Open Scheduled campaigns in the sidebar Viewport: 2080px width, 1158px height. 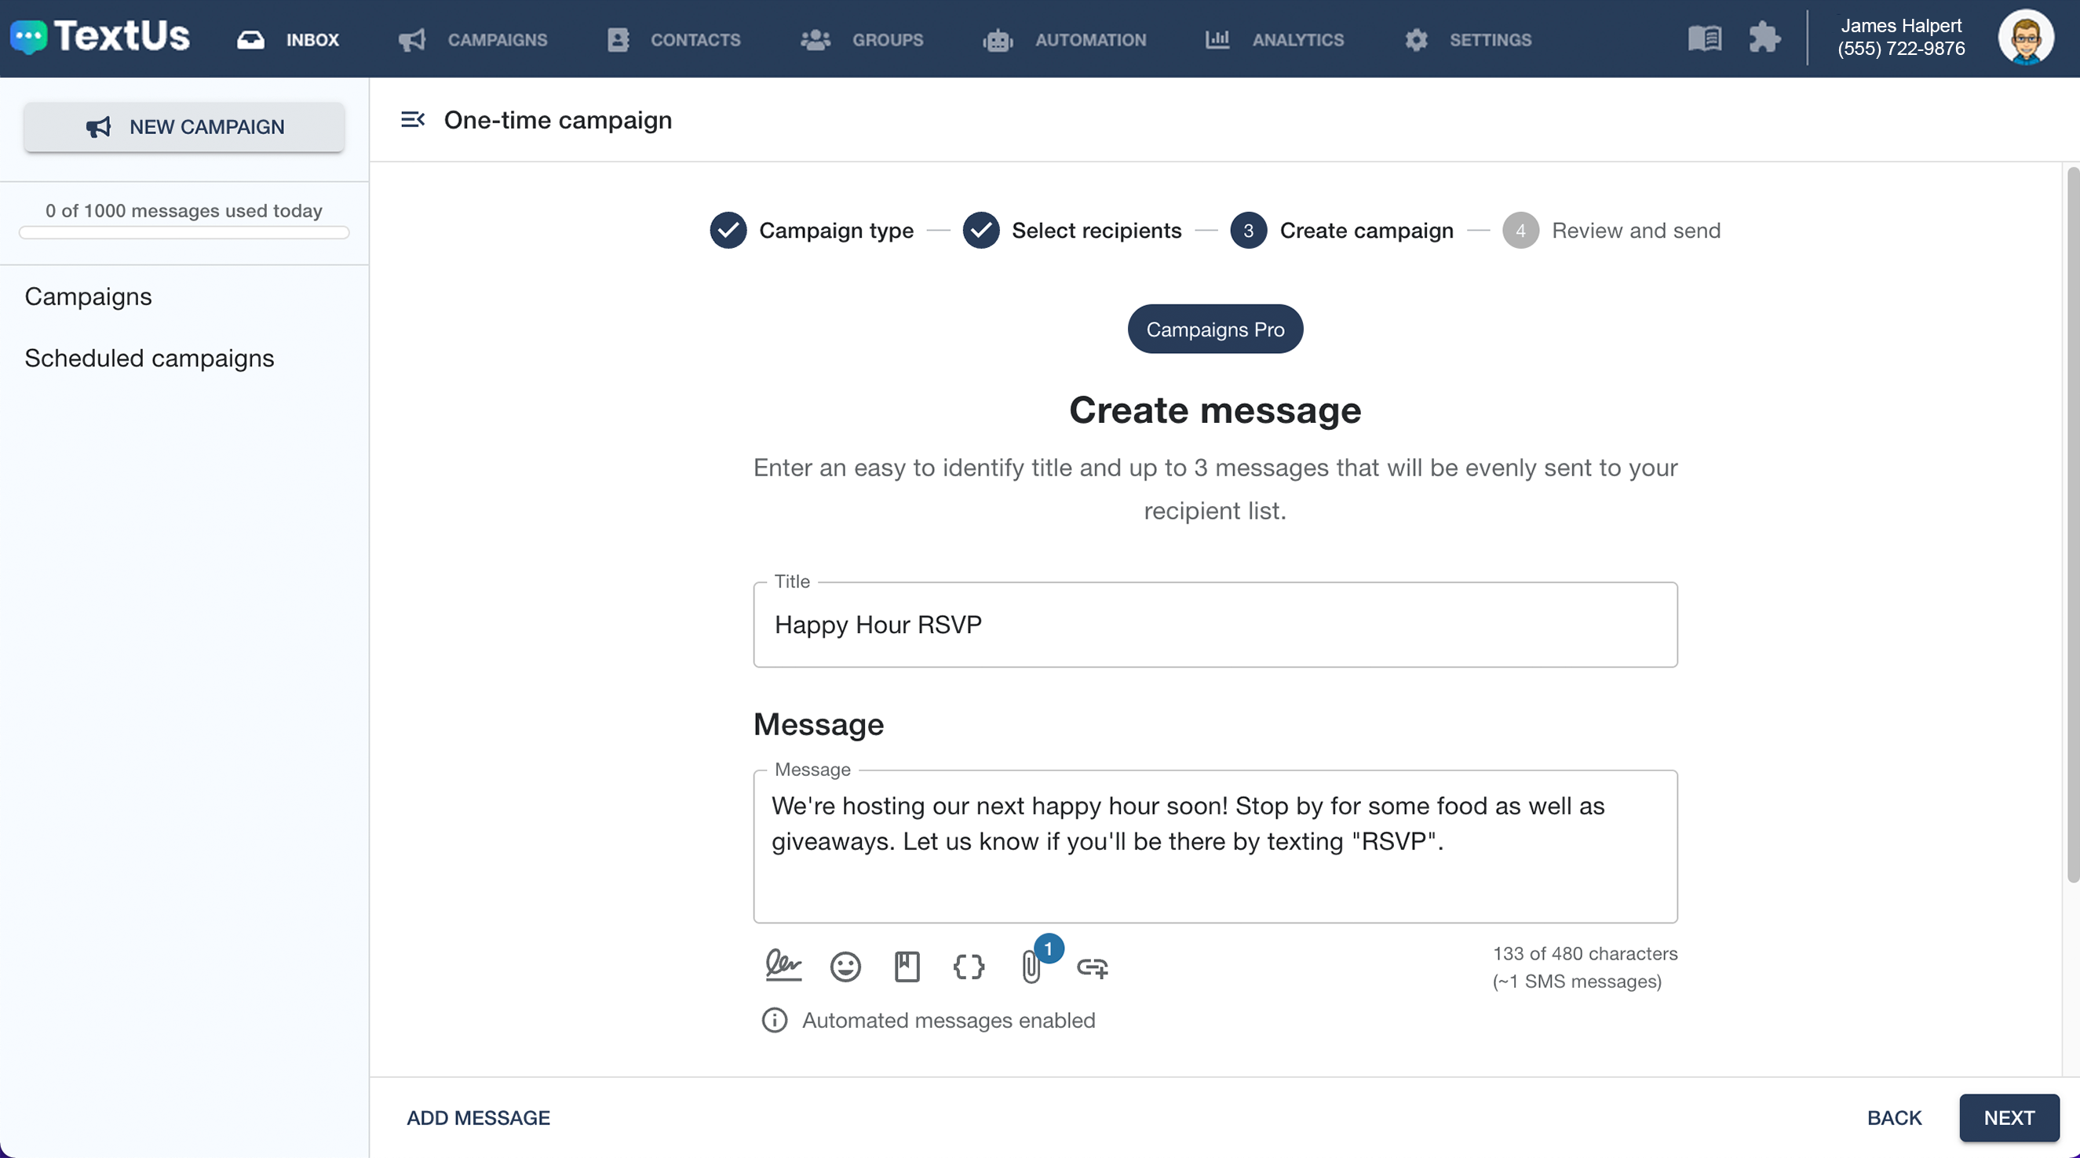coord(149,358)
